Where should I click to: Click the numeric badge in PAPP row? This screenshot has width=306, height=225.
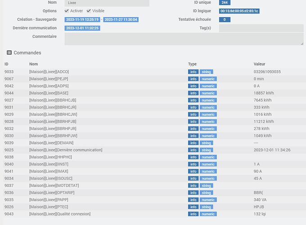point(208,200)
